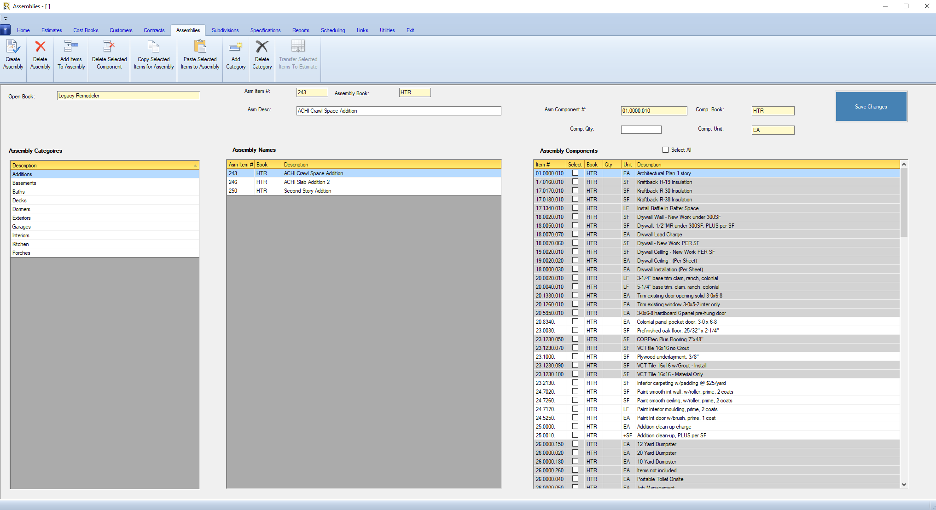Click the Asm Component # field
The height and width of the screenshot is (510, 936).
tap(654, 111)
